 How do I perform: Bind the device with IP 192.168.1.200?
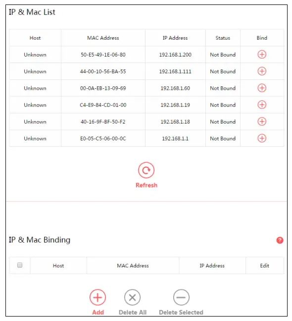click(262, 55)
